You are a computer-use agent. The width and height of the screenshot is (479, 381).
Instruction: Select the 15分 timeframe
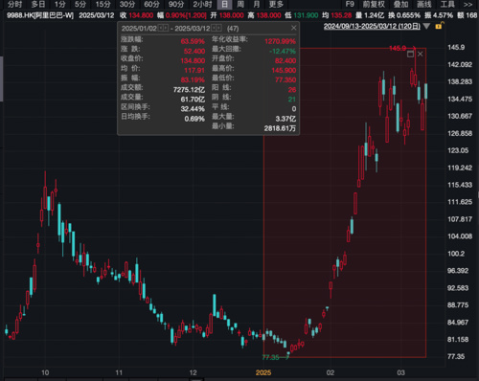click(103, 4)
